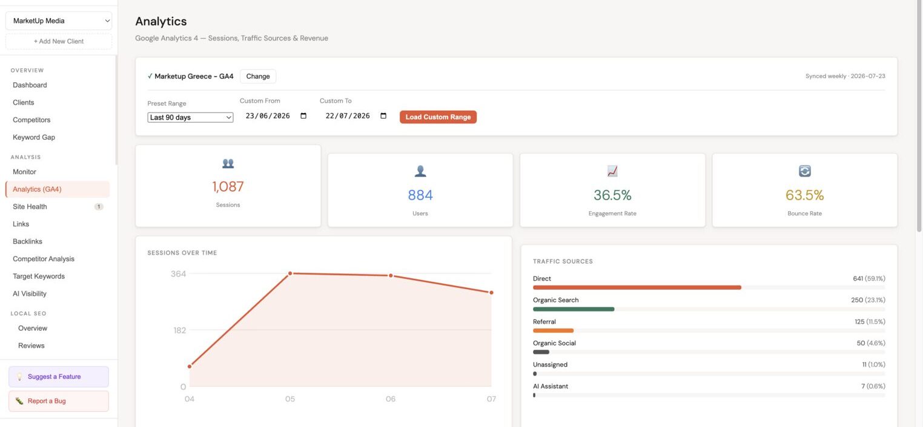The width and height of the screenshot is (923, 427).
Task: Click the Marketup Greece - GA4 property name
Action: [x=194, y=76]
